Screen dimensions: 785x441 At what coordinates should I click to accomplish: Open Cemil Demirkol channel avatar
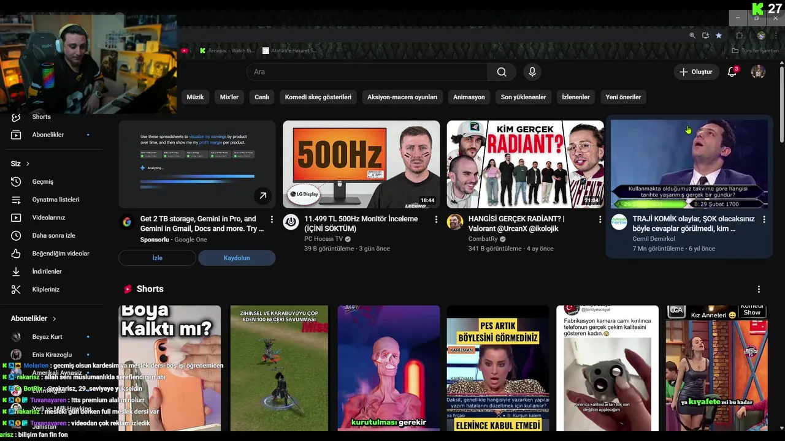pyautogui.click(x=619, y=222)
